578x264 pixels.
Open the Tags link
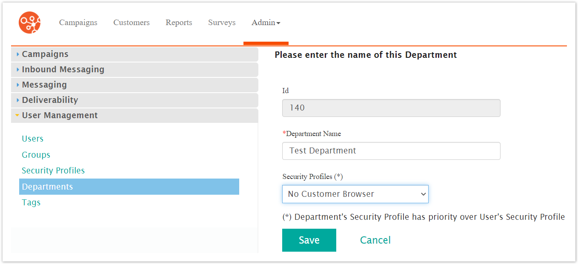click(x=31, y=202)
